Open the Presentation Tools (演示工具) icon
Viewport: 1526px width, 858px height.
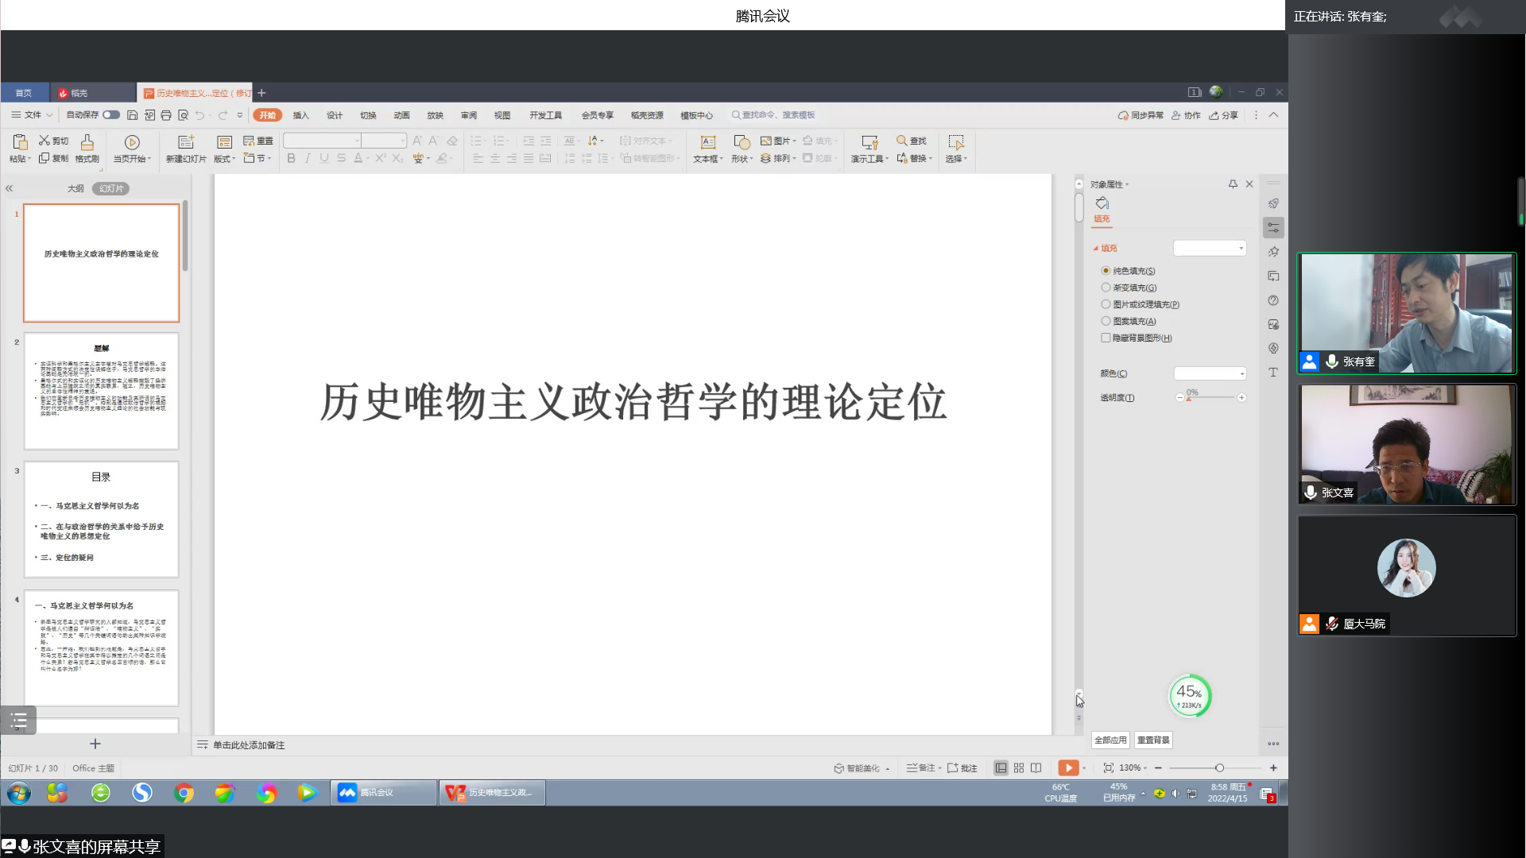pos(870,143)
